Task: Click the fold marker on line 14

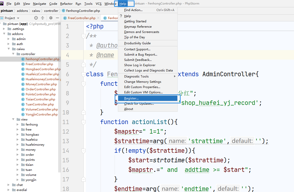Action: coord(83,150)
